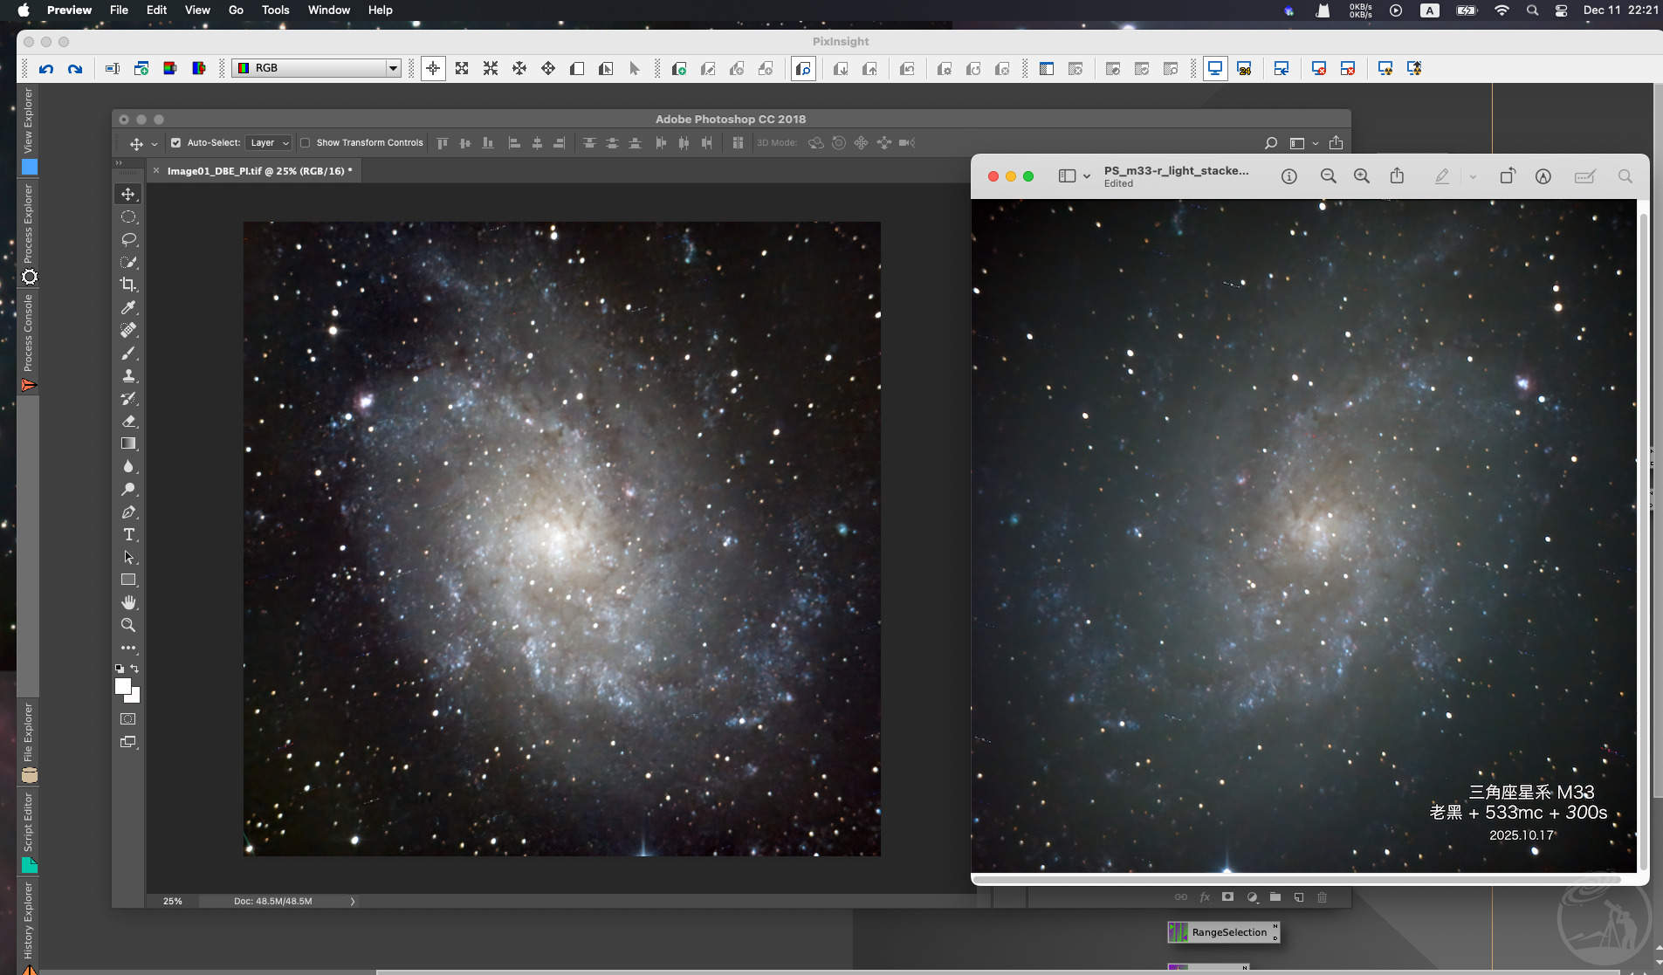Select the Lasso tool

tap(128, 239)
